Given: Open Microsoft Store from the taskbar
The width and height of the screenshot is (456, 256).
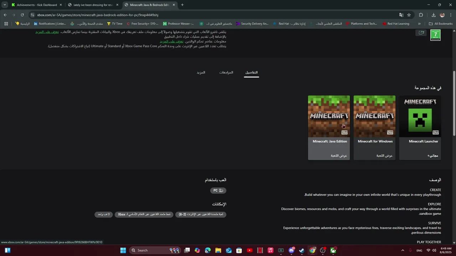Looking at the screenshot, I should (239, 250).
